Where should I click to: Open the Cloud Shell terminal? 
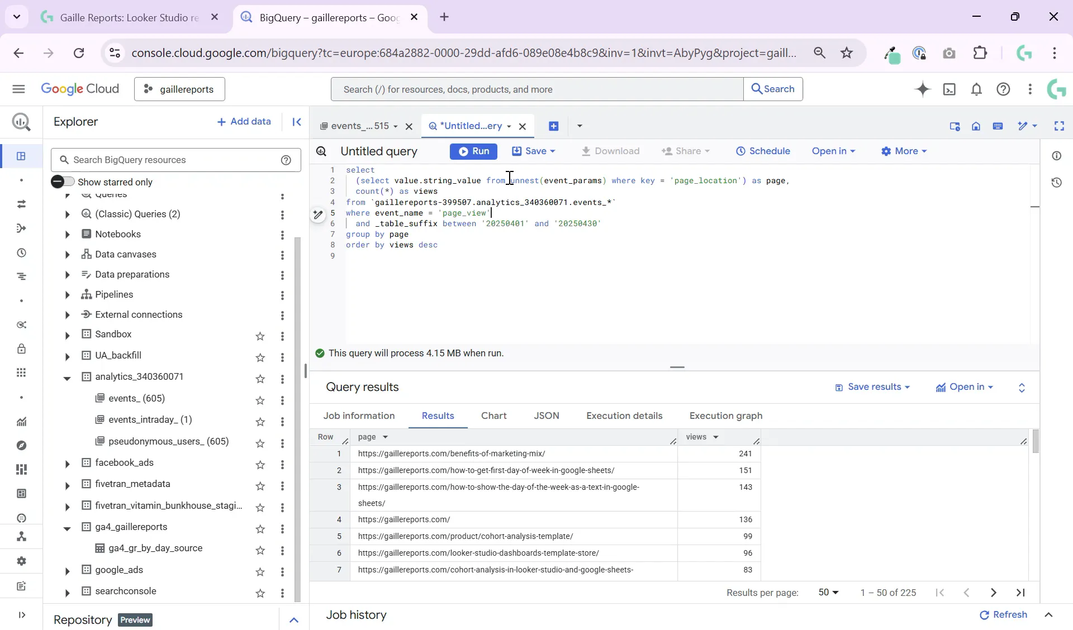point(950,89)
